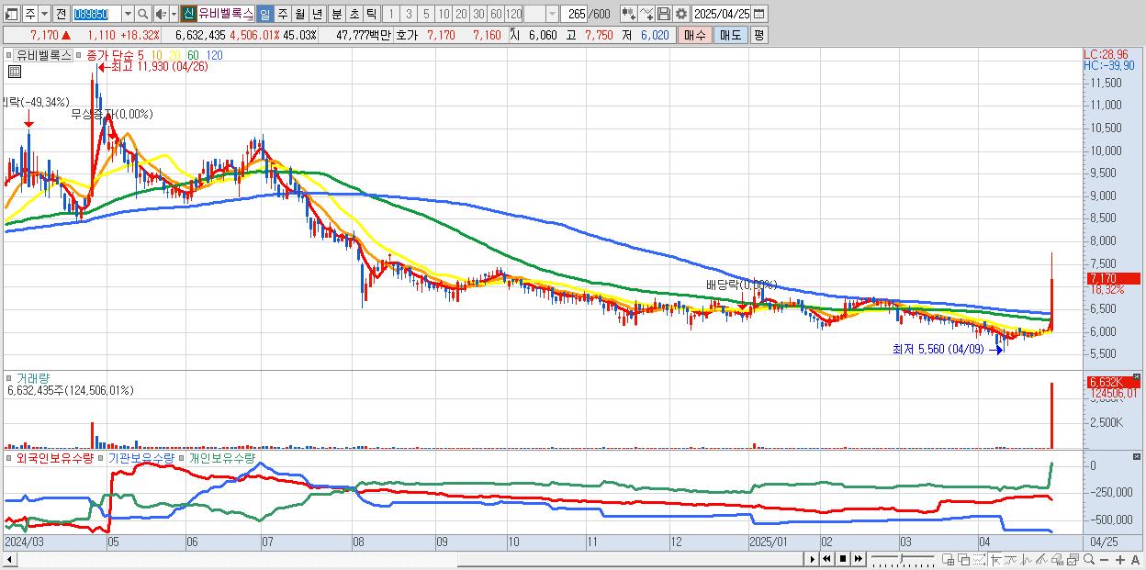
Task: Choose interval button 1
Action: (391, 14)
